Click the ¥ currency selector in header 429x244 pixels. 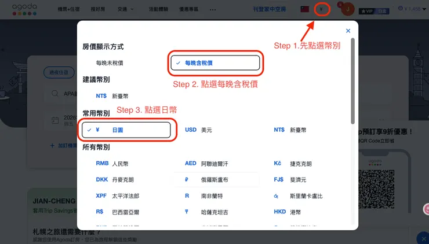(x=321, y=9)
